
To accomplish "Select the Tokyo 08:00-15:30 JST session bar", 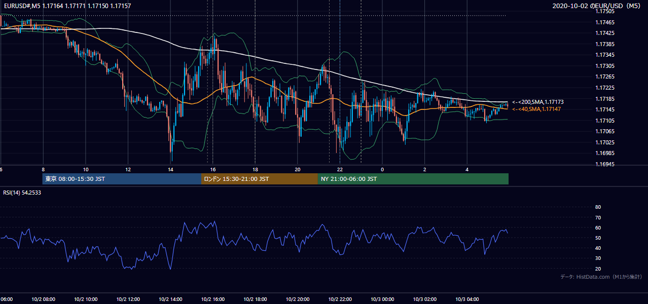I will (122, 179).
